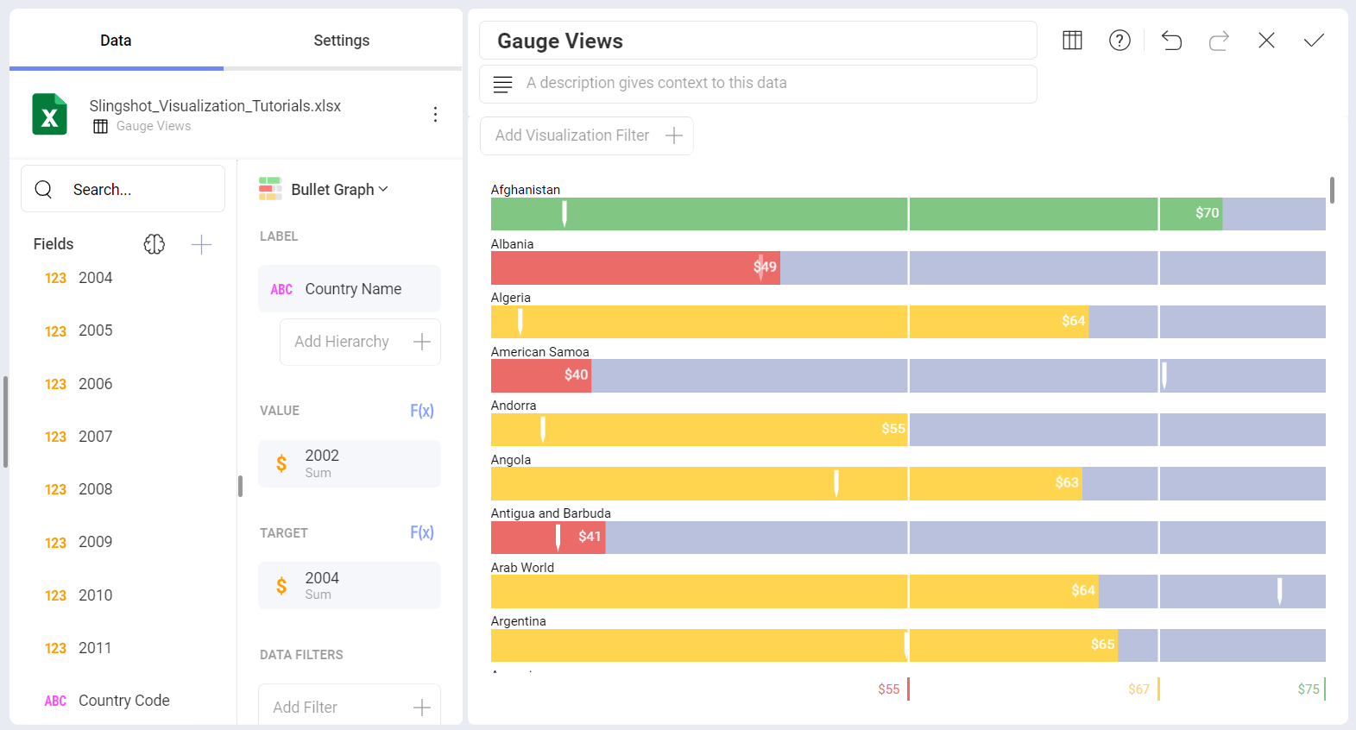Viewport: 1356px width, 730px height.
Task: Click the American Samoa $40 bar
Action: coord(541,375)
